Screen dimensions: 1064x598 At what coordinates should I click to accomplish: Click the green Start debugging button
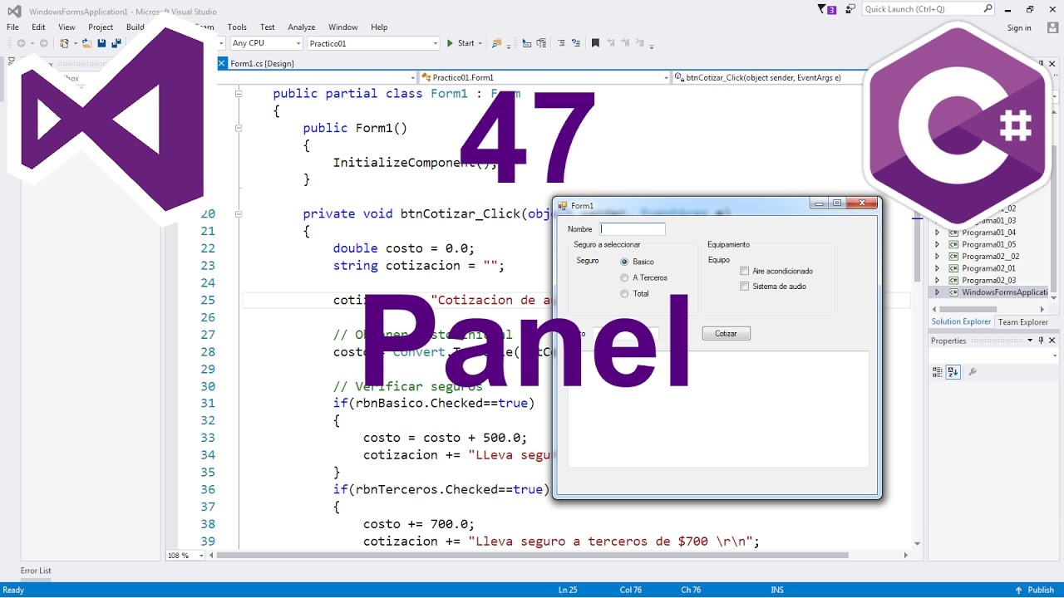click(x=460, y=43)
